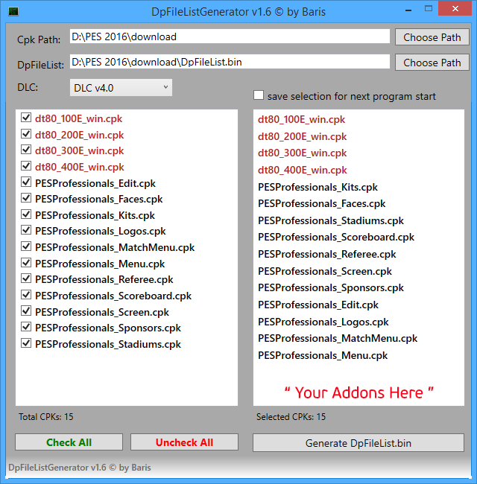477x484 pixels.
Task: Uncheck PESProfessionals_Stadiums.cpk checkbox
Action: tap(26, 343)
